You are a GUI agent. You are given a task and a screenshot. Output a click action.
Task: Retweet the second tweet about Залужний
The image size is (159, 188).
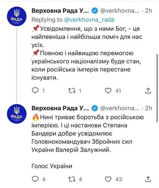coord(72,179)
